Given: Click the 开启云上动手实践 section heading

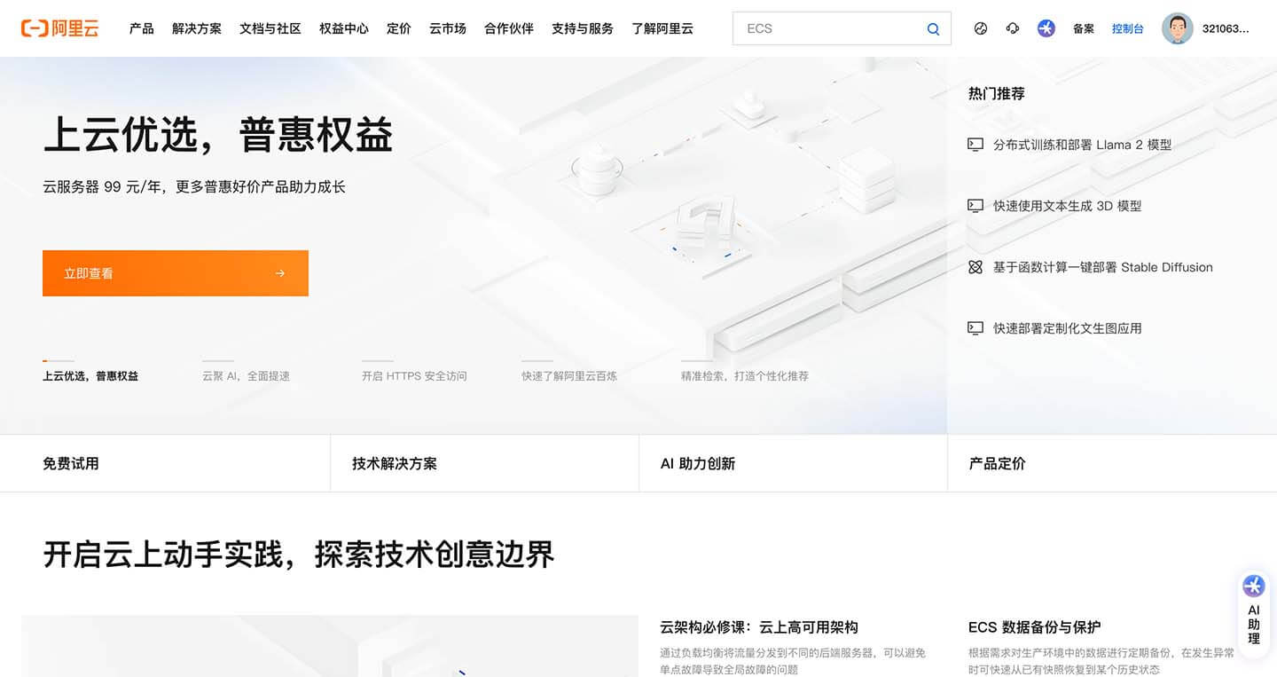Looking at the screenshot, I should 299,554.
